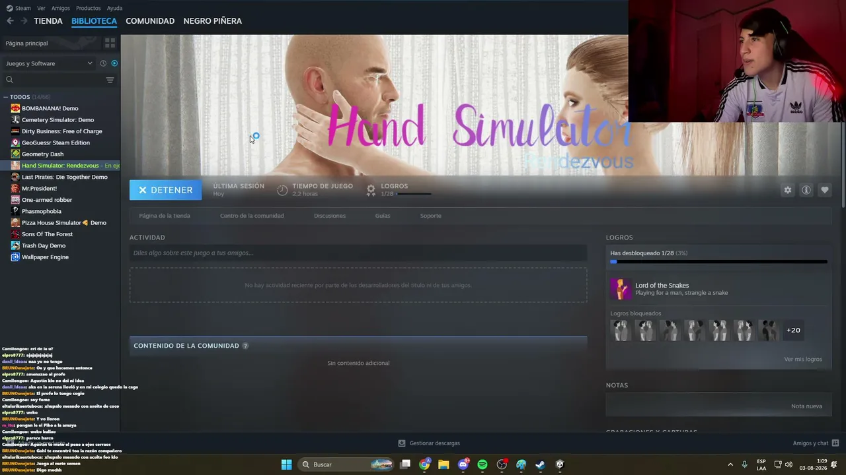
Task: Show recent games clock filter
Action: (x=103, y=63)
